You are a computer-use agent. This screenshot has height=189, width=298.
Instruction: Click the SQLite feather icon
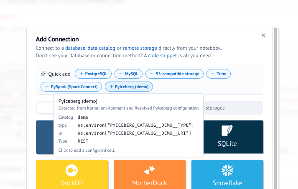(227, 130)
